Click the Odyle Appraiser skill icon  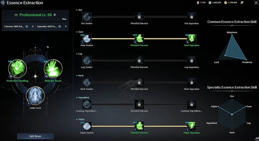[x=192, y=126]
